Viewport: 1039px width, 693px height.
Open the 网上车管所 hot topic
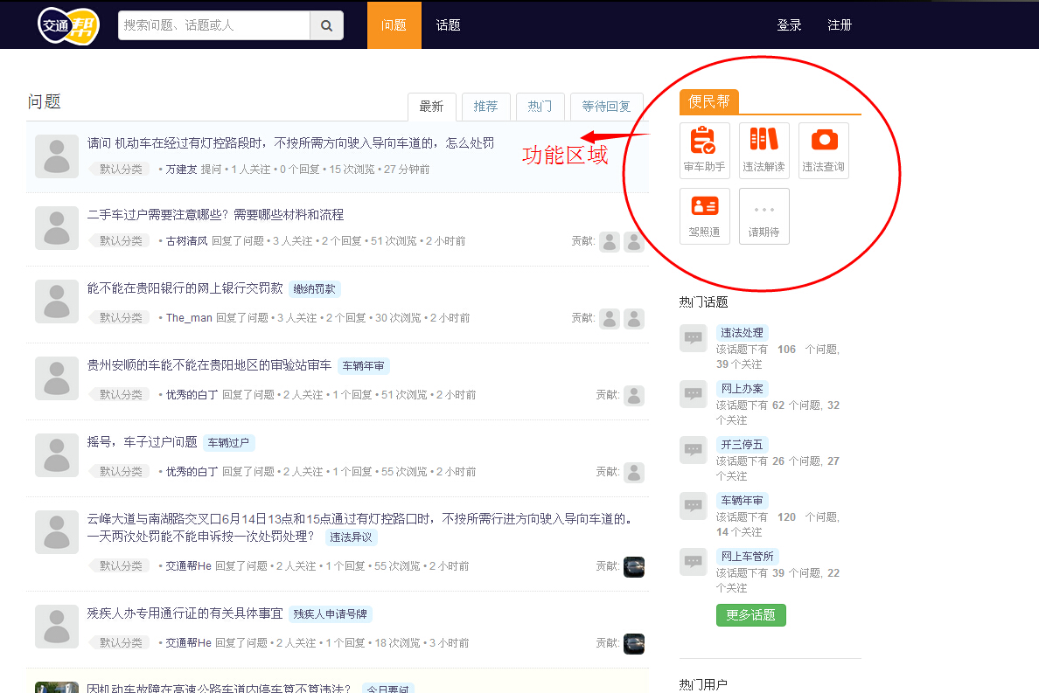tap(746, 557)
